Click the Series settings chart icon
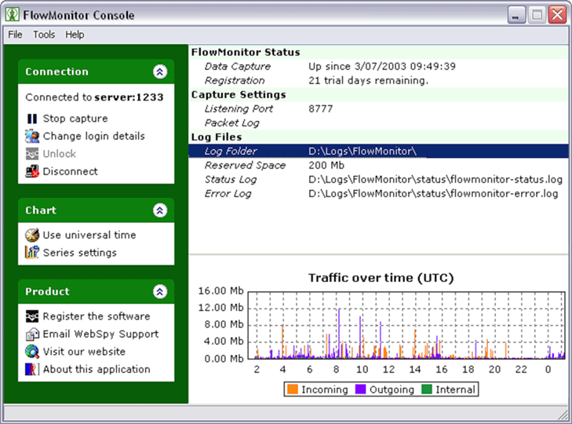Viewport: 572px width, 424px height. (x=32, y=252)
